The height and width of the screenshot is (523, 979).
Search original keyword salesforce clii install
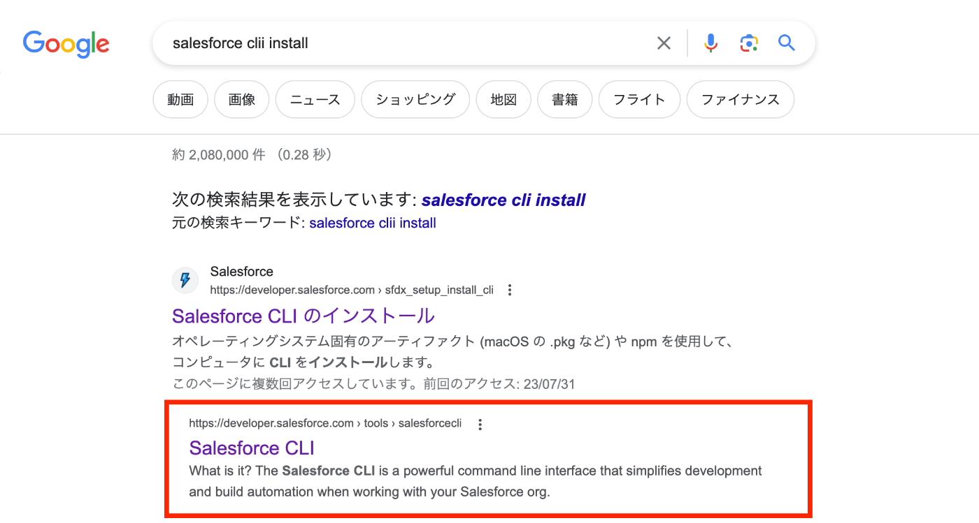coord(373,223)
